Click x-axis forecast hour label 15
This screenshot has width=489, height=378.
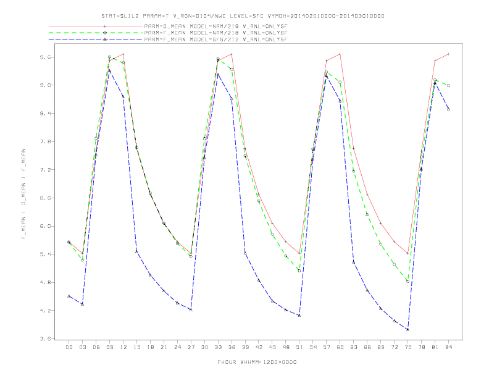tap(136, 347)
